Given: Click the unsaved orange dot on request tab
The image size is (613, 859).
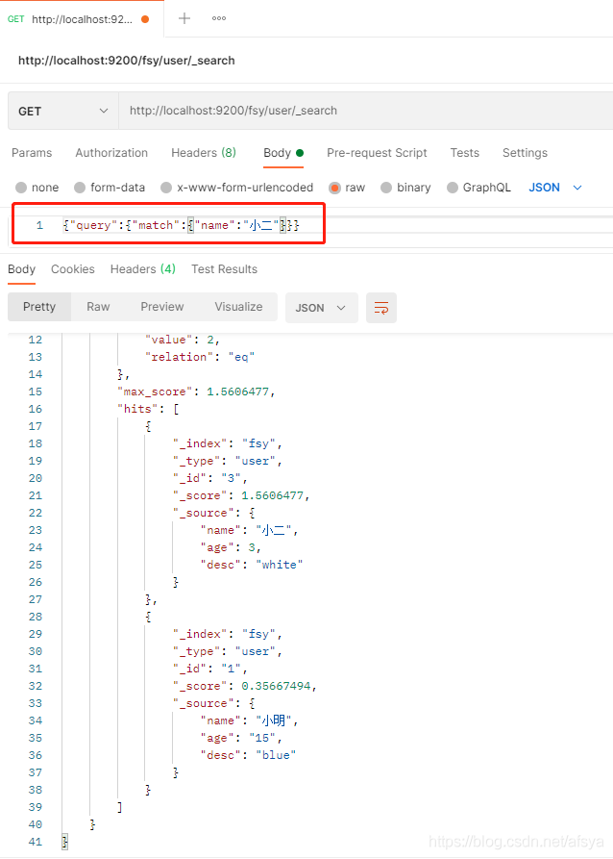Looking at the screenshot, I should click(145, 19).
